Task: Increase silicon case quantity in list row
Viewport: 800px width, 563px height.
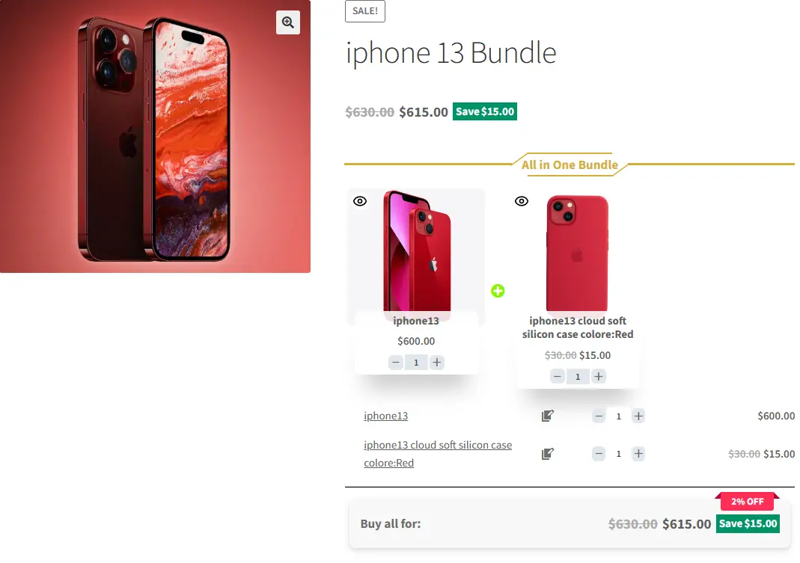Action: (638, 453)
